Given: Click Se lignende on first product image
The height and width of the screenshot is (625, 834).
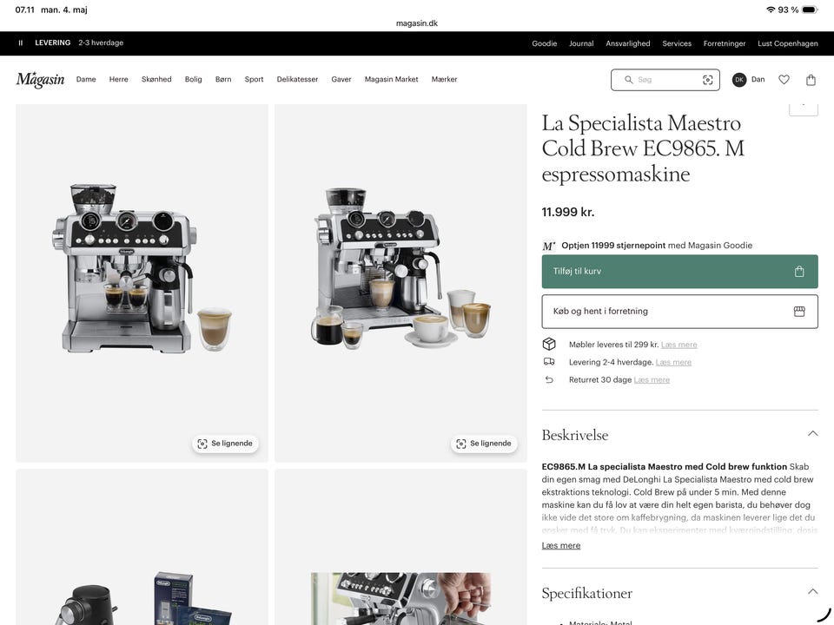Looking at the screenshot, I should 225,444.
